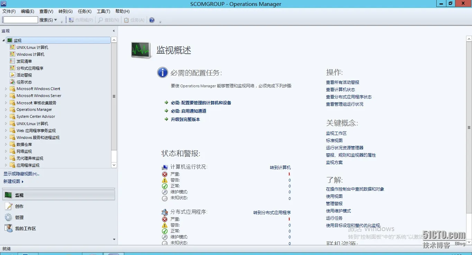Open the 任务(K) menu
The height and width of the screenshot is (255, 472).
tap(85, 11)
